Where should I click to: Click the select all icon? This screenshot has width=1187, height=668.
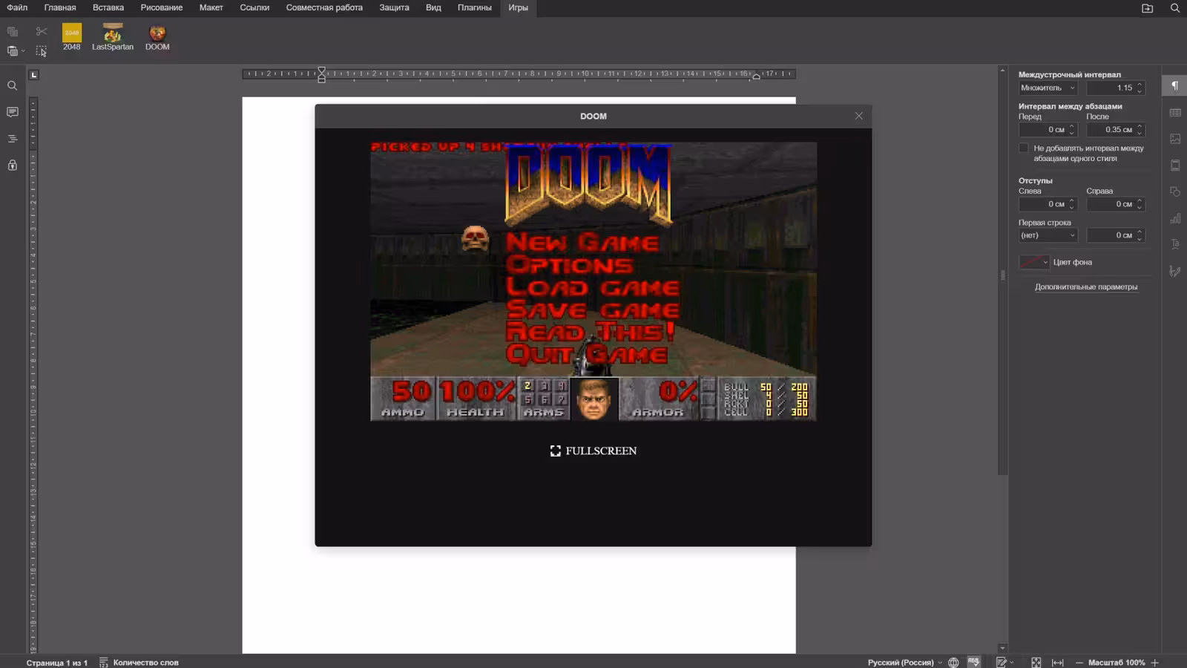tap(42, 51)
